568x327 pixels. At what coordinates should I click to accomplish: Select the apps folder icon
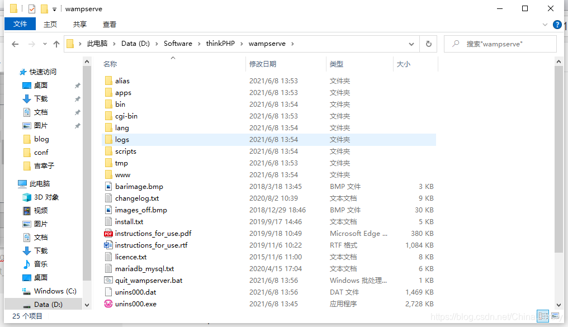pos(108,93)
